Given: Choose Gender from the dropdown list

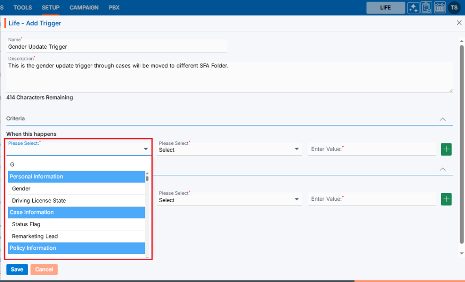Looking at the screenshot, I should pyautogui.click(x=21, y=188).
